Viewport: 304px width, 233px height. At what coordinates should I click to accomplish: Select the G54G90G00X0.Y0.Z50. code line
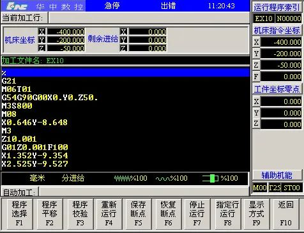point(50,98)
